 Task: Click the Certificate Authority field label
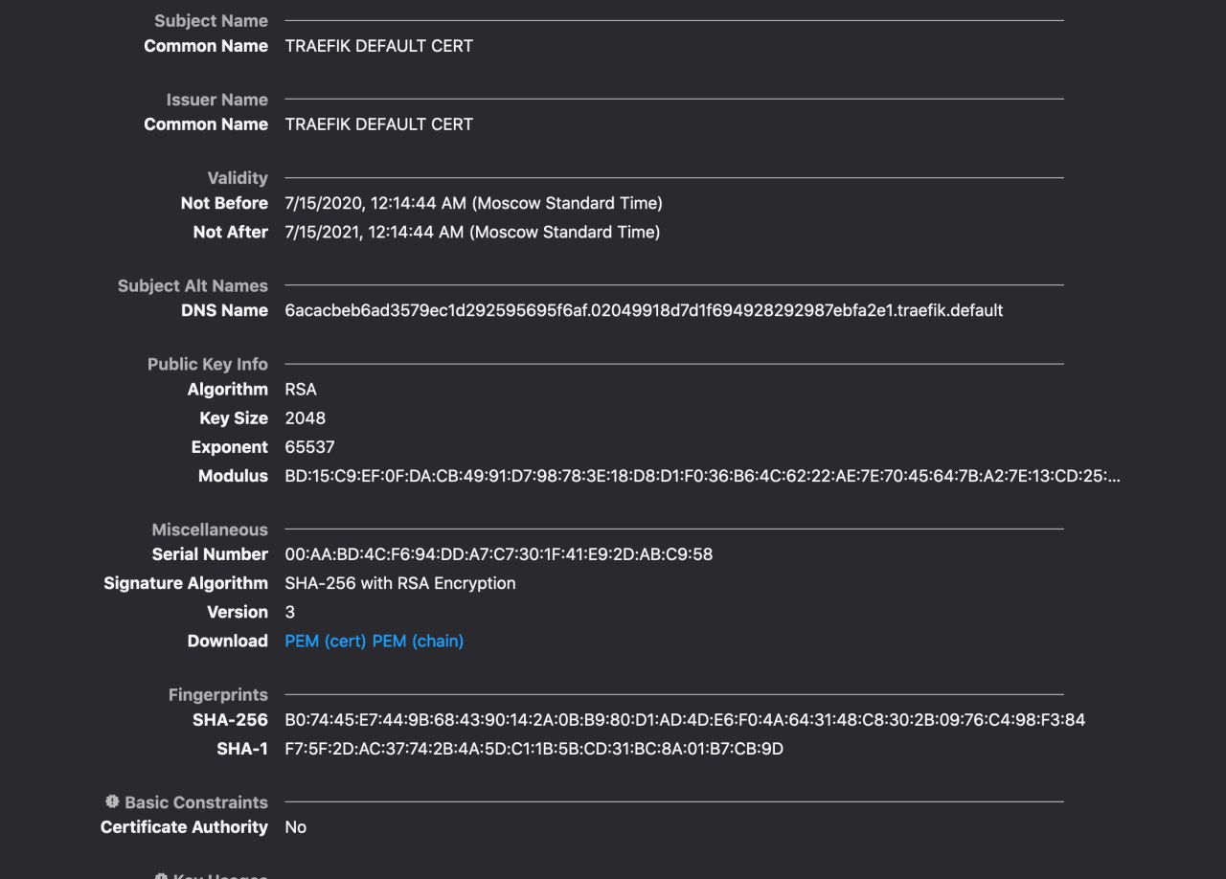184,827
